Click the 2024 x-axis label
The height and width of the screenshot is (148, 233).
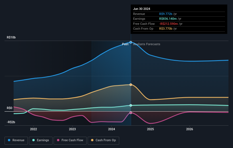[x=112, y=129]
